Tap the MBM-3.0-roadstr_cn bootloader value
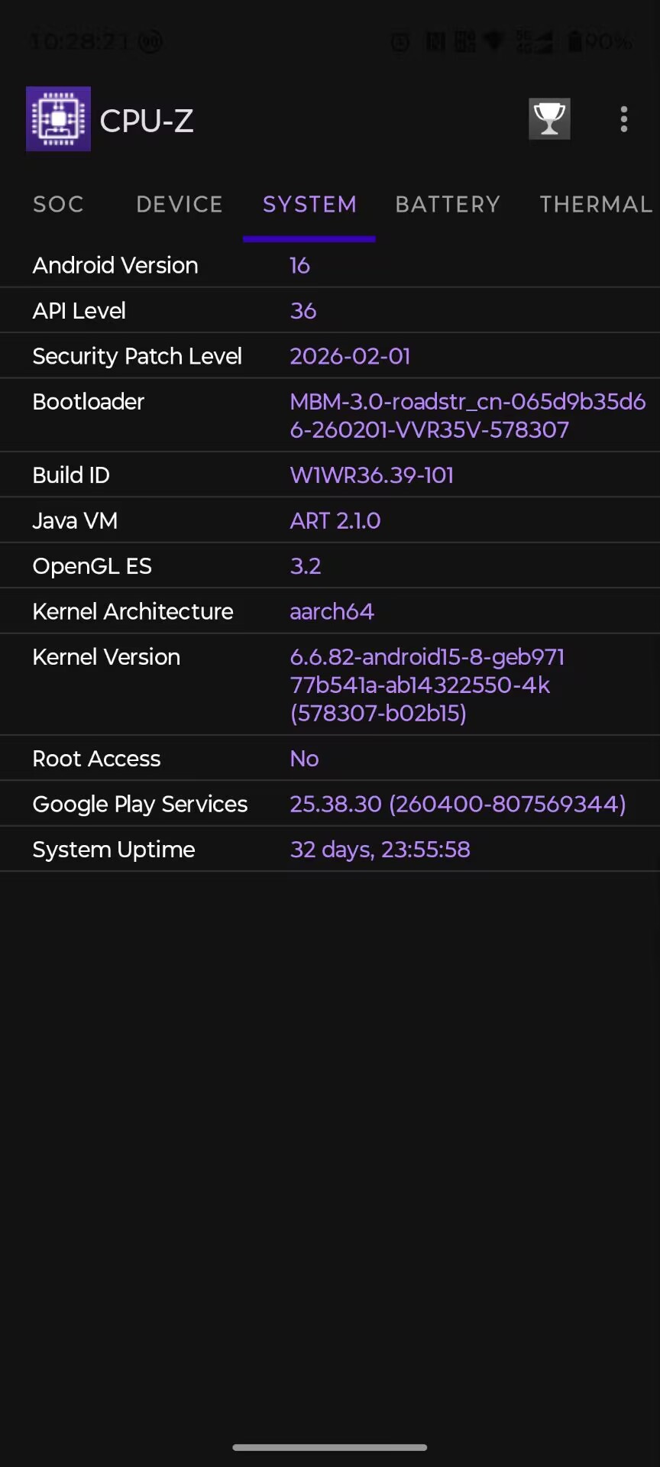The height and width of the screenshot is (1467, 660). tap(467, 416)
